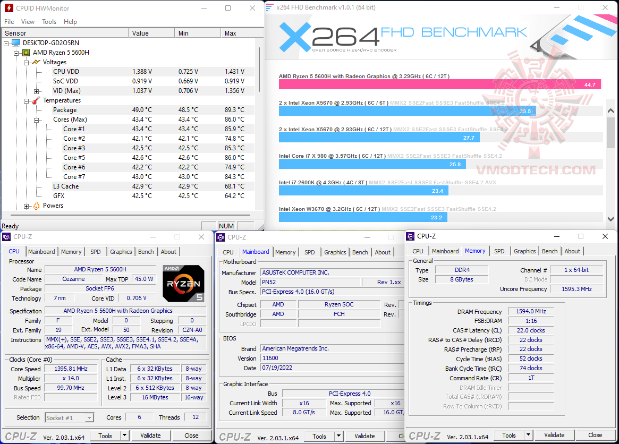Click the CPU-Z icon in the middle CPU-Z window

coord(221,237)
